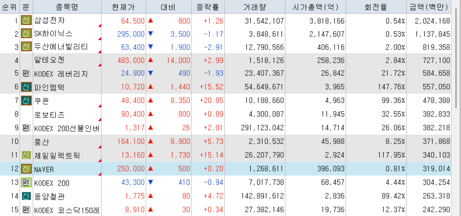Click the 펀 badge beside KODEX 코스닥150레
This screenshot has height=216, width=461.
[x=26, y=209]
